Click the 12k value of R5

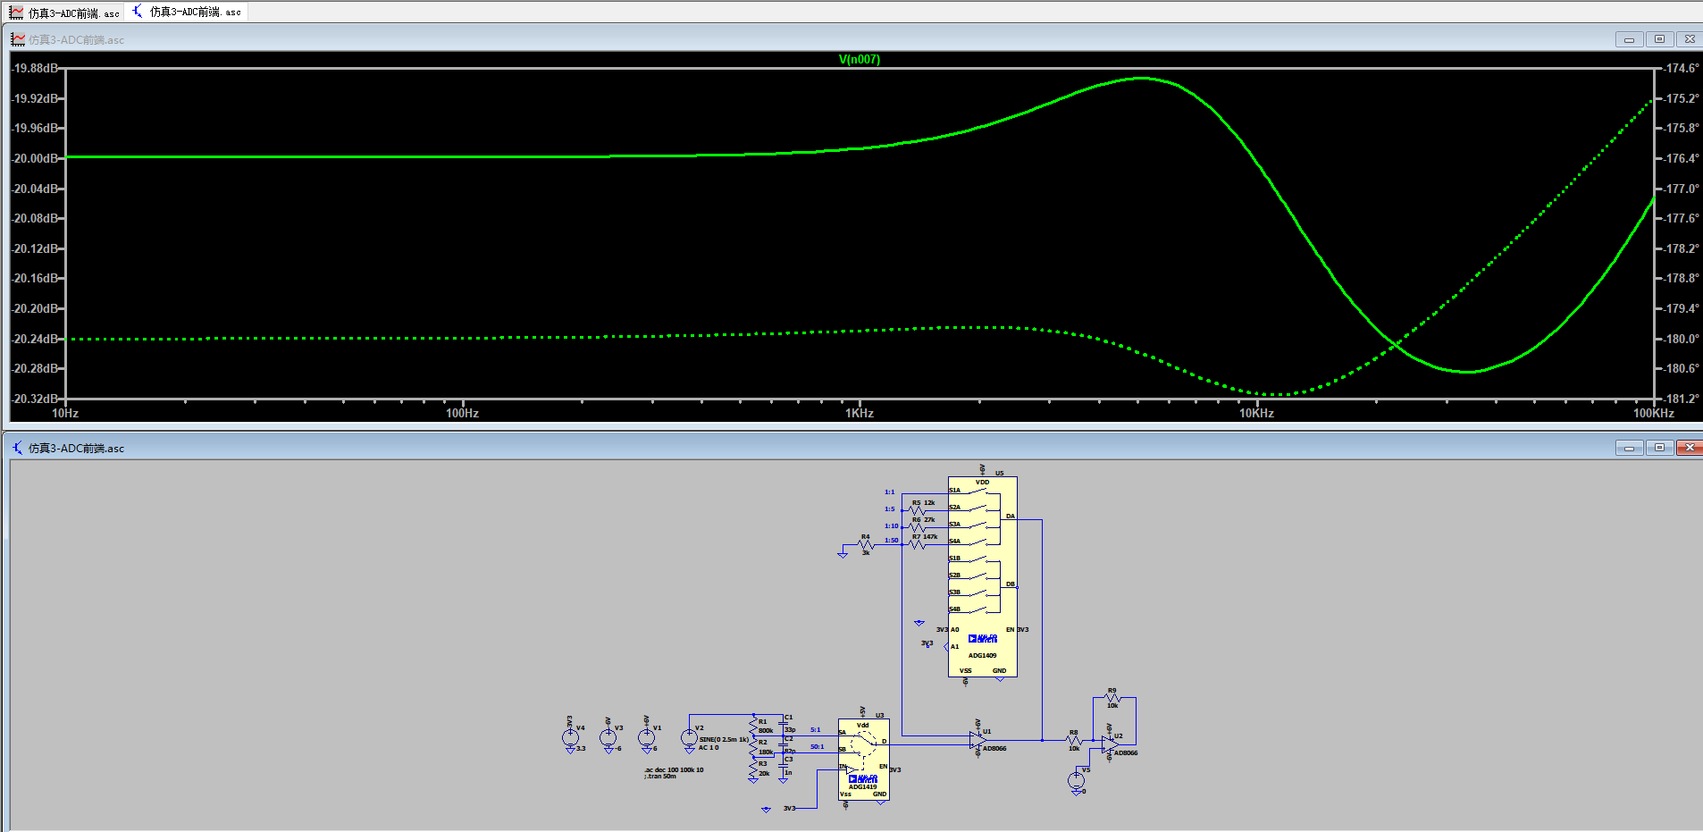click(929, 502)
